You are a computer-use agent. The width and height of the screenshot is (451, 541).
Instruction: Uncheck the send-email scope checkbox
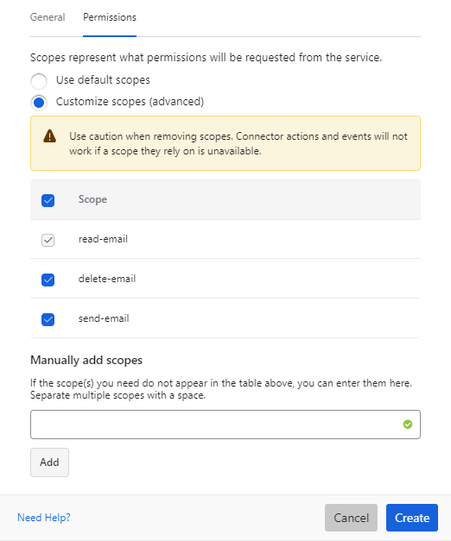point(48,319)
